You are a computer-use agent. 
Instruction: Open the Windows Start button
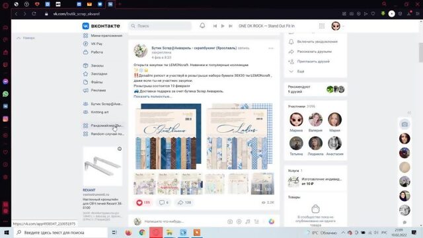pos(7,232)
